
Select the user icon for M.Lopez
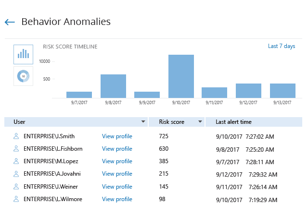click(x=16, y=161)
